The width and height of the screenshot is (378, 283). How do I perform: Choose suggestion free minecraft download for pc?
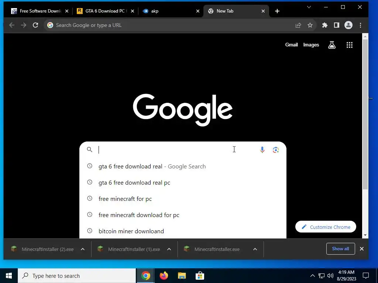(x=183, y=215)
